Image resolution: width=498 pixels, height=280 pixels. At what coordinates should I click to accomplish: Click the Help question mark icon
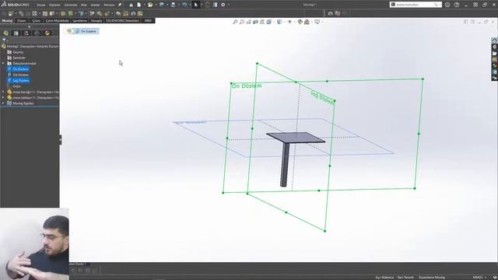pos(457,5)
